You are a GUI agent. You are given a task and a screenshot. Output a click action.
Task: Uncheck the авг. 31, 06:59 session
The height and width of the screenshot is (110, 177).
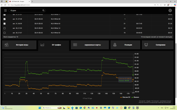pos(5,24)
